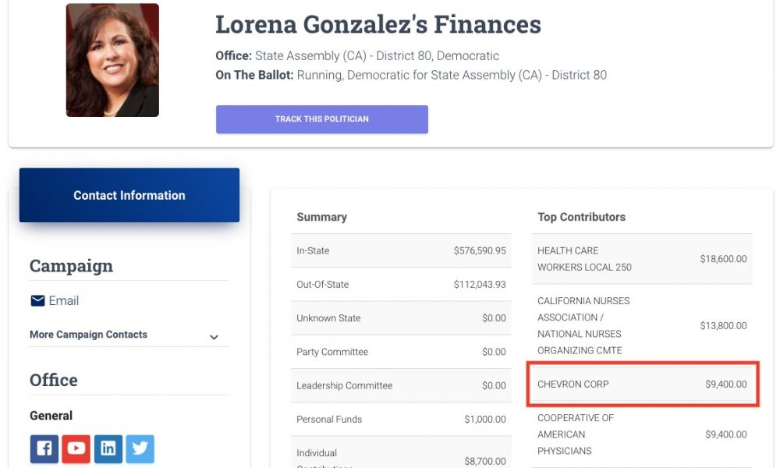Open the Twitter social icon
This screenshot has width=780, height=468.
pyautogui.click(x=140, y=448)
